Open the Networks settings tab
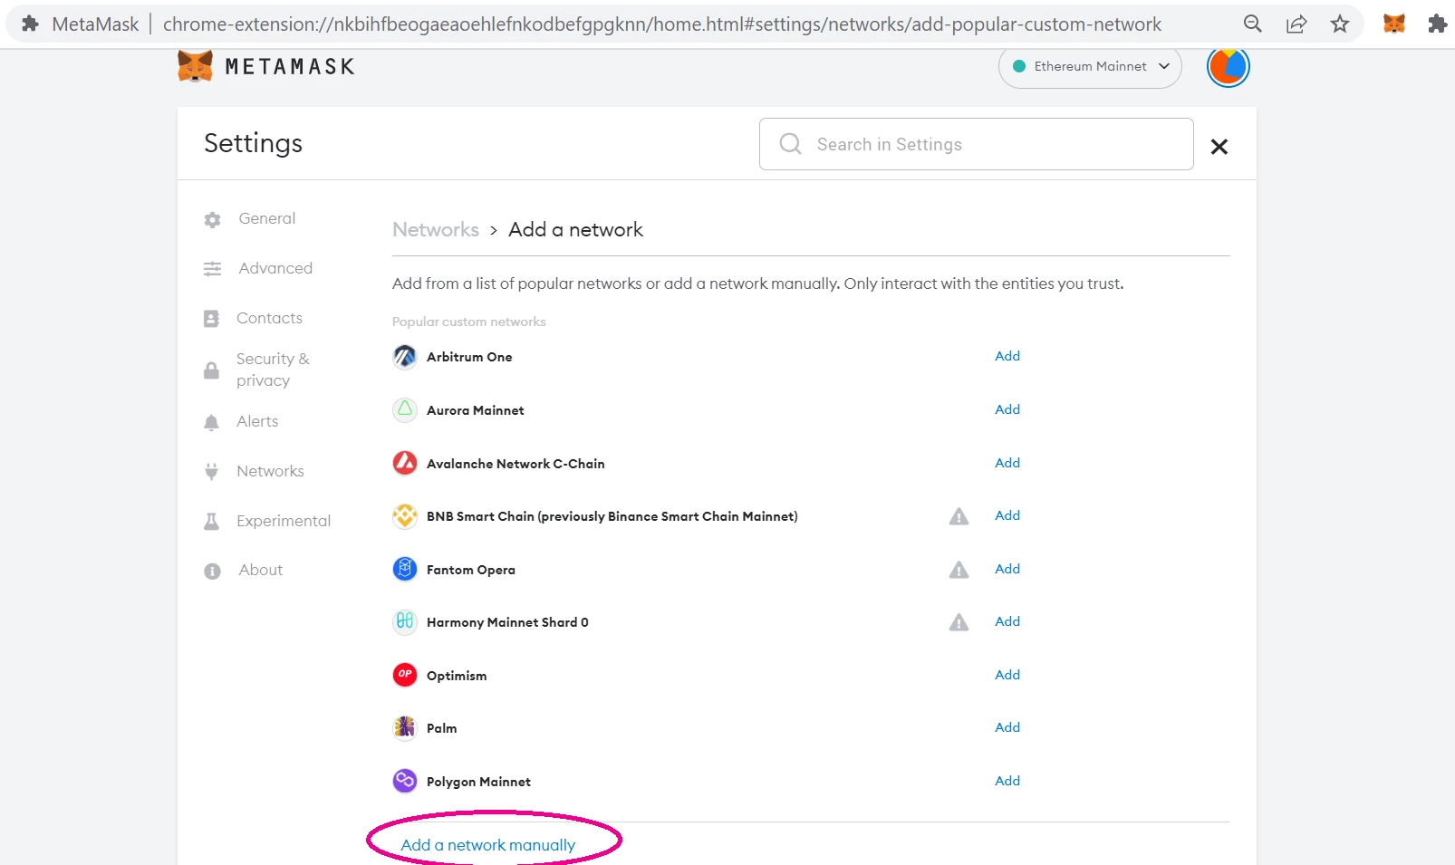 point(270,471)
